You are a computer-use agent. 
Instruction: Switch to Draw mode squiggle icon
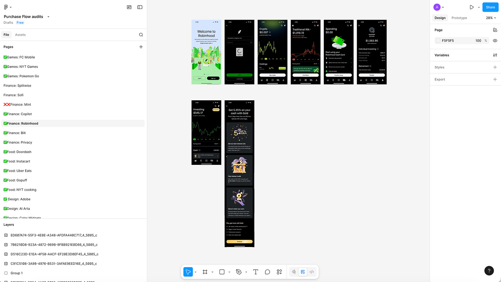pyautogui.click(x=294, y=272)
